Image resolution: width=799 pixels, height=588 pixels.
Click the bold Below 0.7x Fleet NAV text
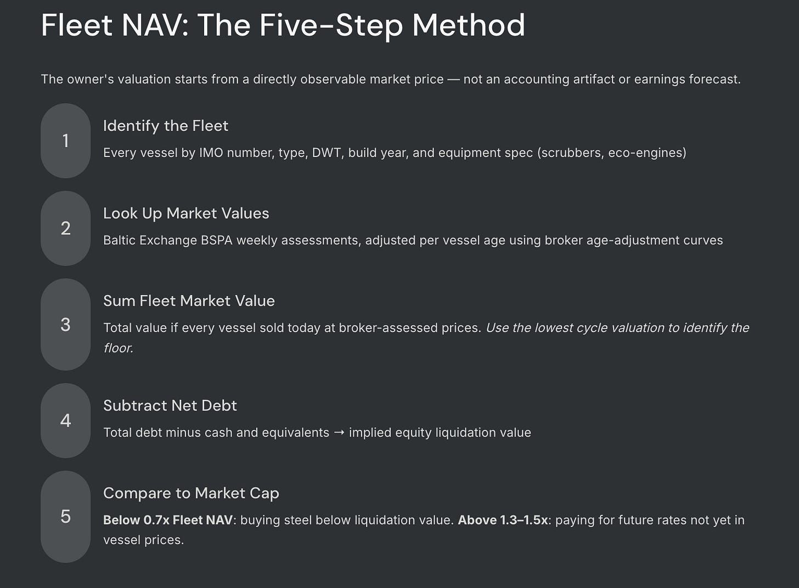click(168, 520)
